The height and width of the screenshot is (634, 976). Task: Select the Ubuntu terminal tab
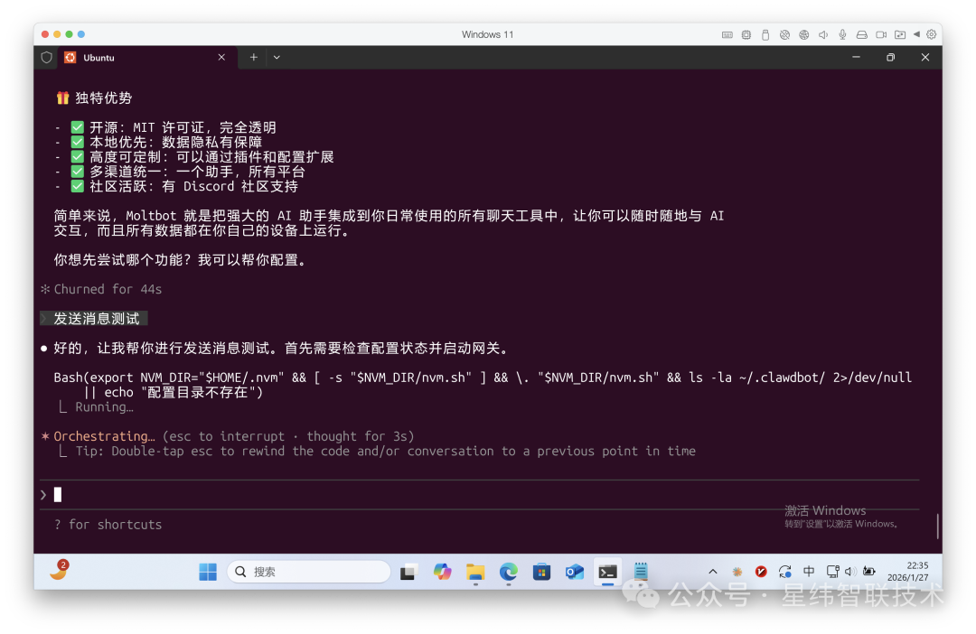136,57
